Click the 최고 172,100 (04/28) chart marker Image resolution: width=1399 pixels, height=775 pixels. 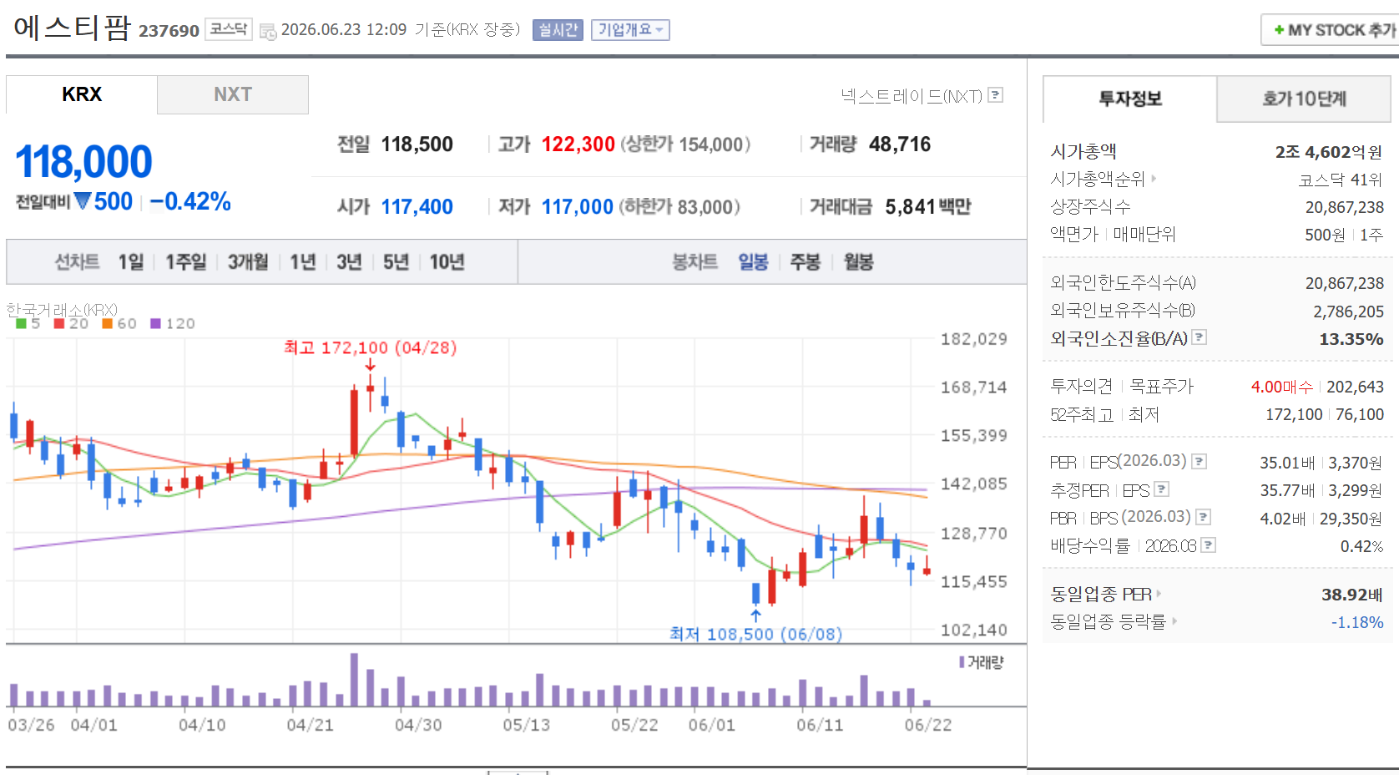click(x=371, y=347)
